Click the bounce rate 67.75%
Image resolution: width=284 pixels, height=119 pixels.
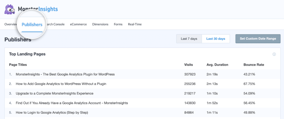click(249, 84)
